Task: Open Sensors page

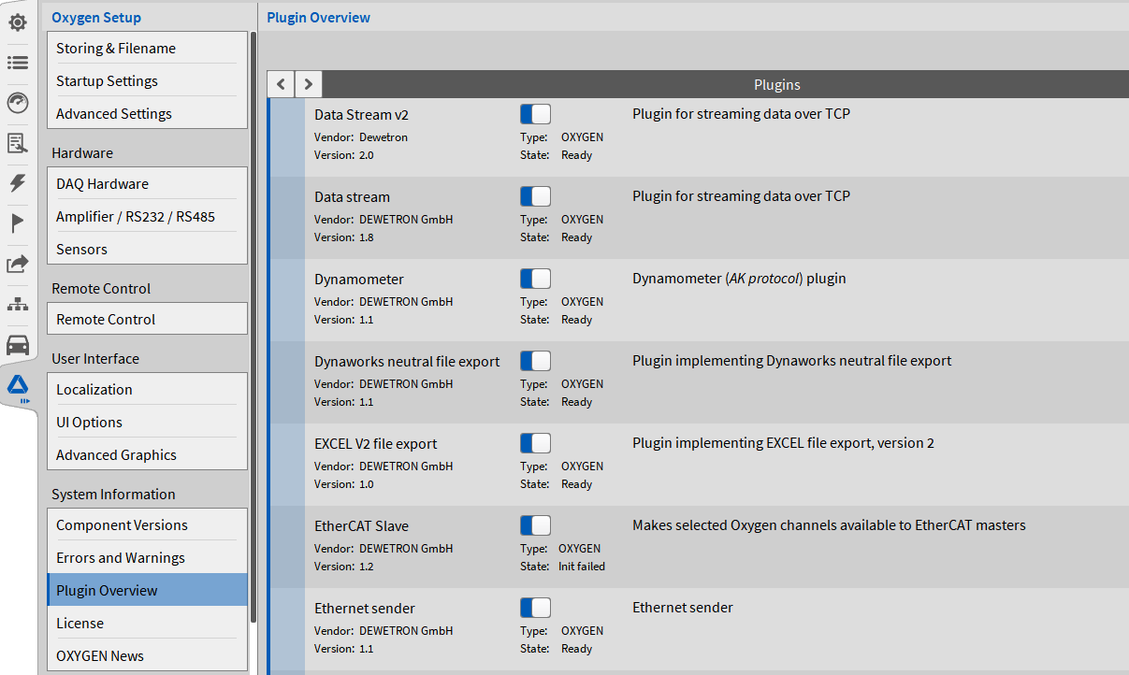Action: tap(147, 249)
